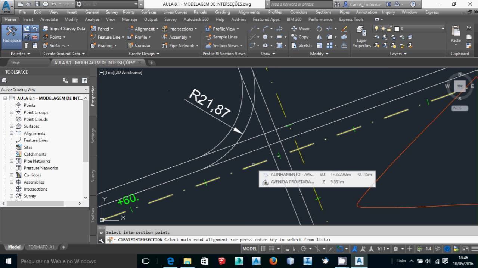Toggle object snap in status bar

coord(340,249)
